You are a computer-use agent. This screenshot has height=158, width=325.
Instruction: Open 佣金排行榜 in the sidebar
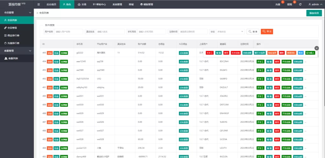click(13, 36)
